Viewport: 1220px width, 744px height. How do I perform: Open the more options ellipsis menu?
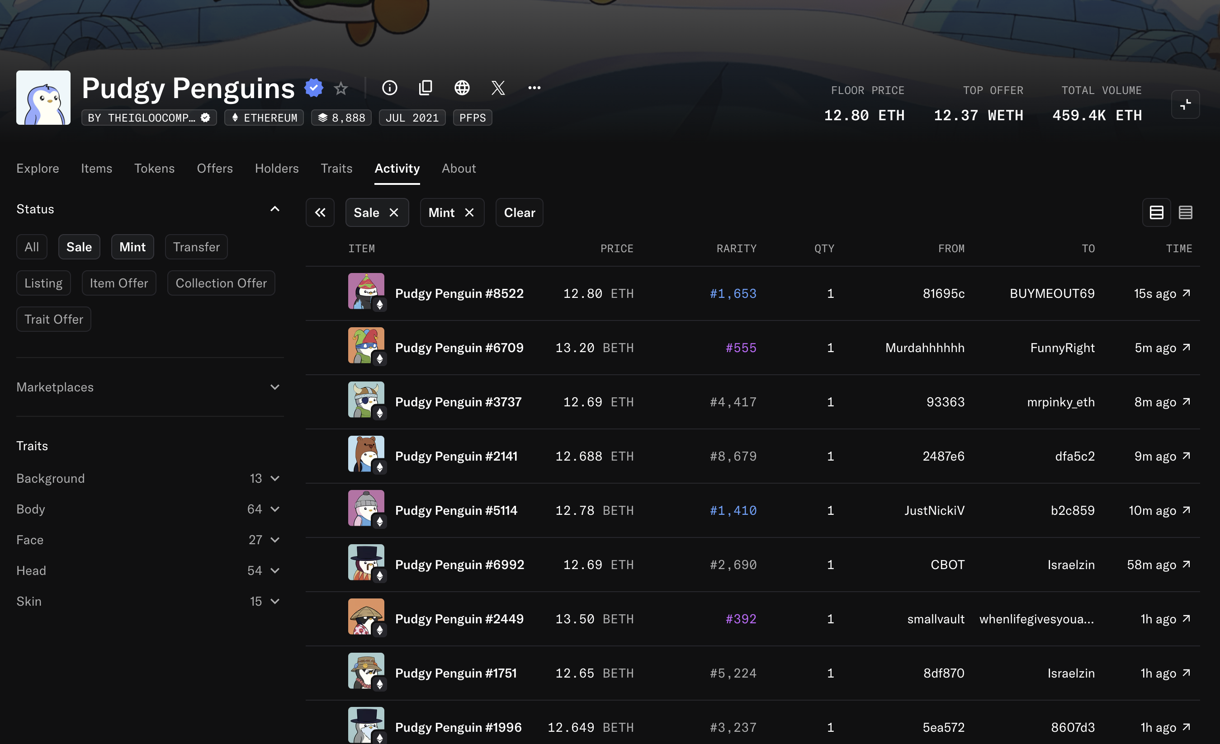(x=534, y=88)
